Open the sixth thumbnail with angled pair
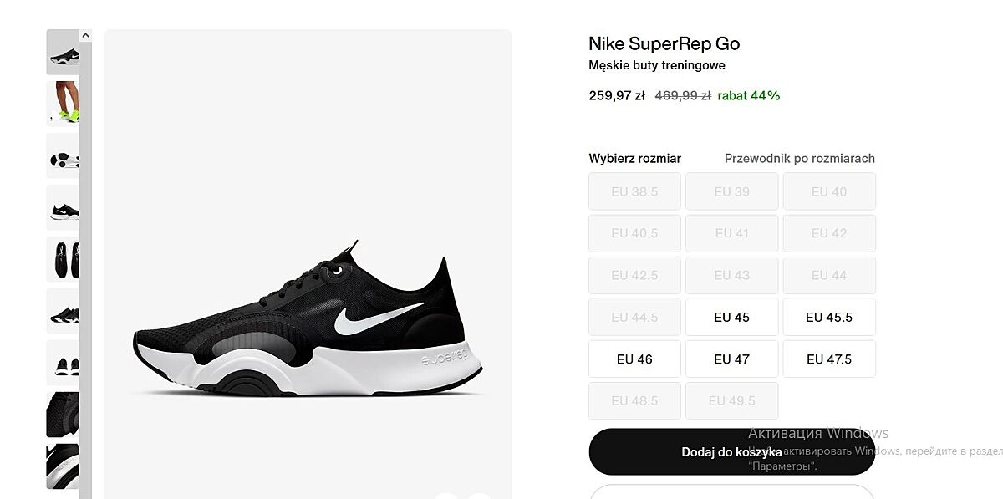Image resolution: width=1003 pixels, height=499 pixels. [x=63, y=311]
